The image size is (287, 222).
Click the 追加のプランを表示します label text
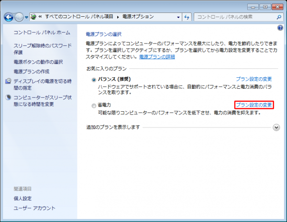click(113, 127)
